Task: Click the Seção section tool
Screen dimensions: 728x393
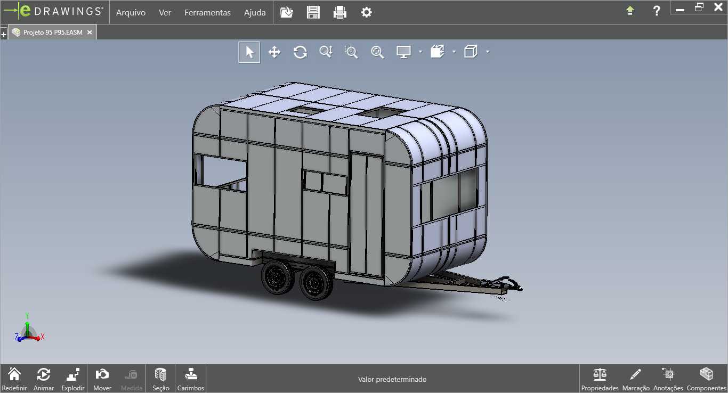Action: tap(160, 379)
